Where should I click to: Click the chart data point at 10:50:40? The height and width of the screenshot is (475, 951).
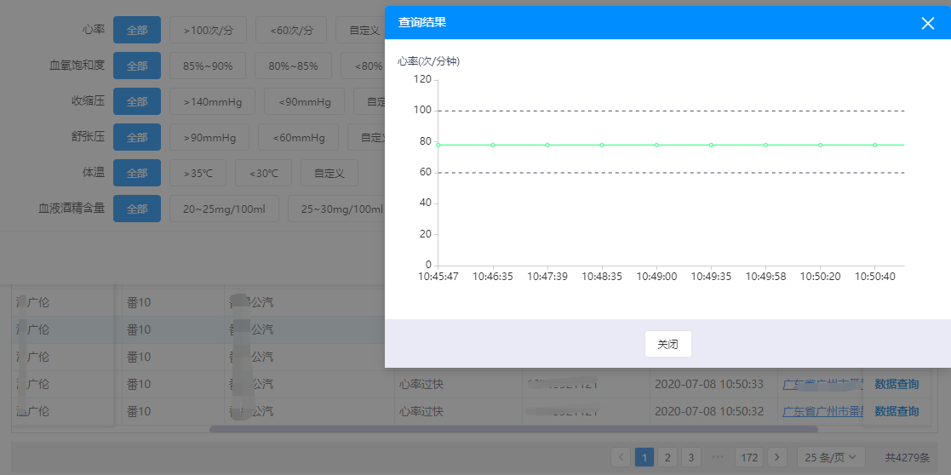(x=874, y=145)
